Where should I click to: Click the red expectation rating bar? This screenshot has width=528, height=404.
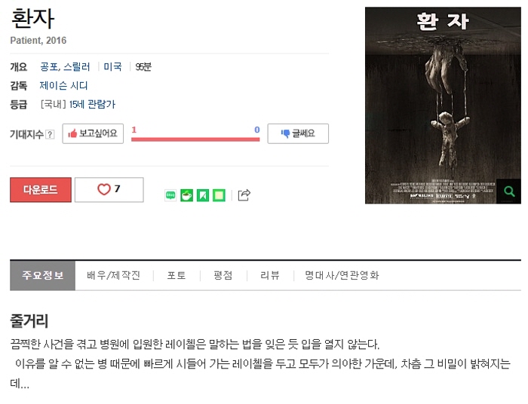(195, 139)
